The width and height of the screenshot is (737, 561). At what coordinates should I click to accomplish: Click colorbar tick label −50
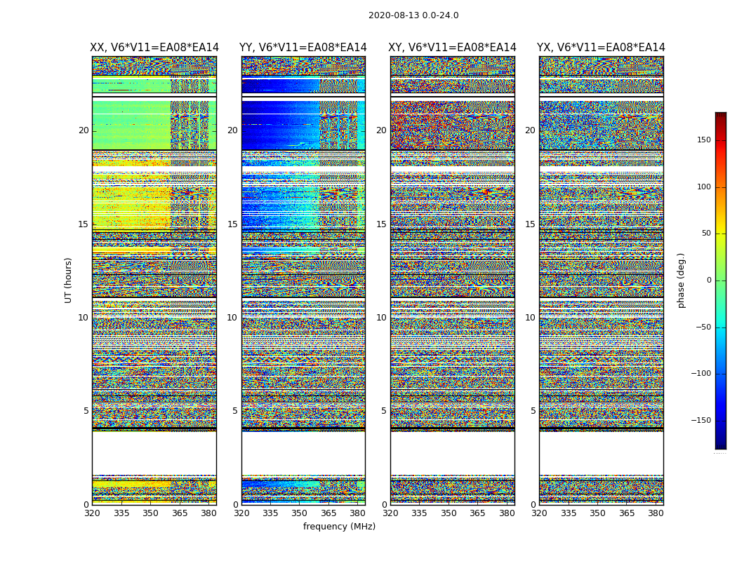coord(703,327)
